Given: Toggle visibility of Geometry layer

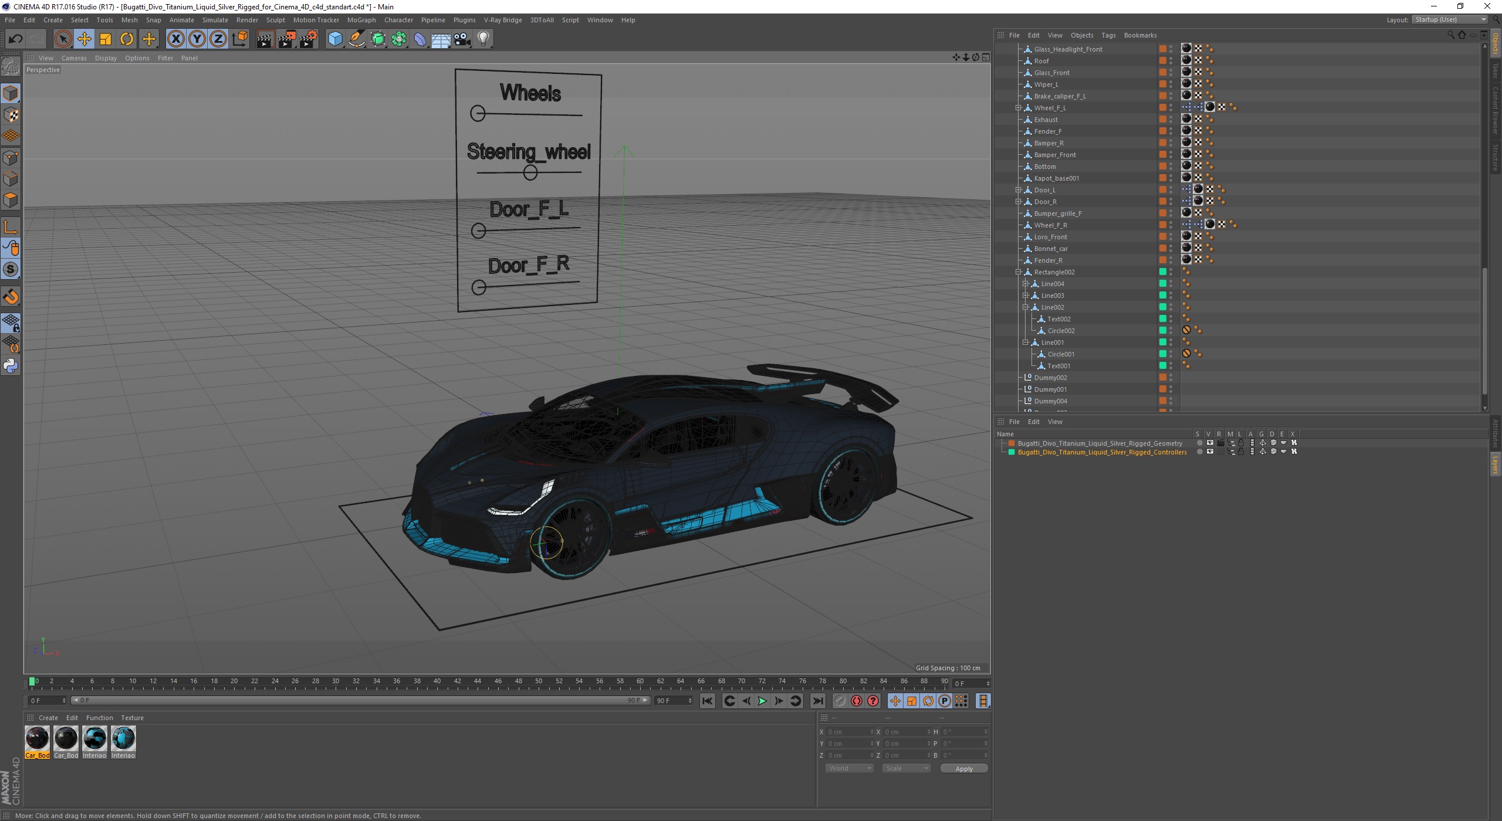Looking at the screenshot, I should coord(1210,443).
